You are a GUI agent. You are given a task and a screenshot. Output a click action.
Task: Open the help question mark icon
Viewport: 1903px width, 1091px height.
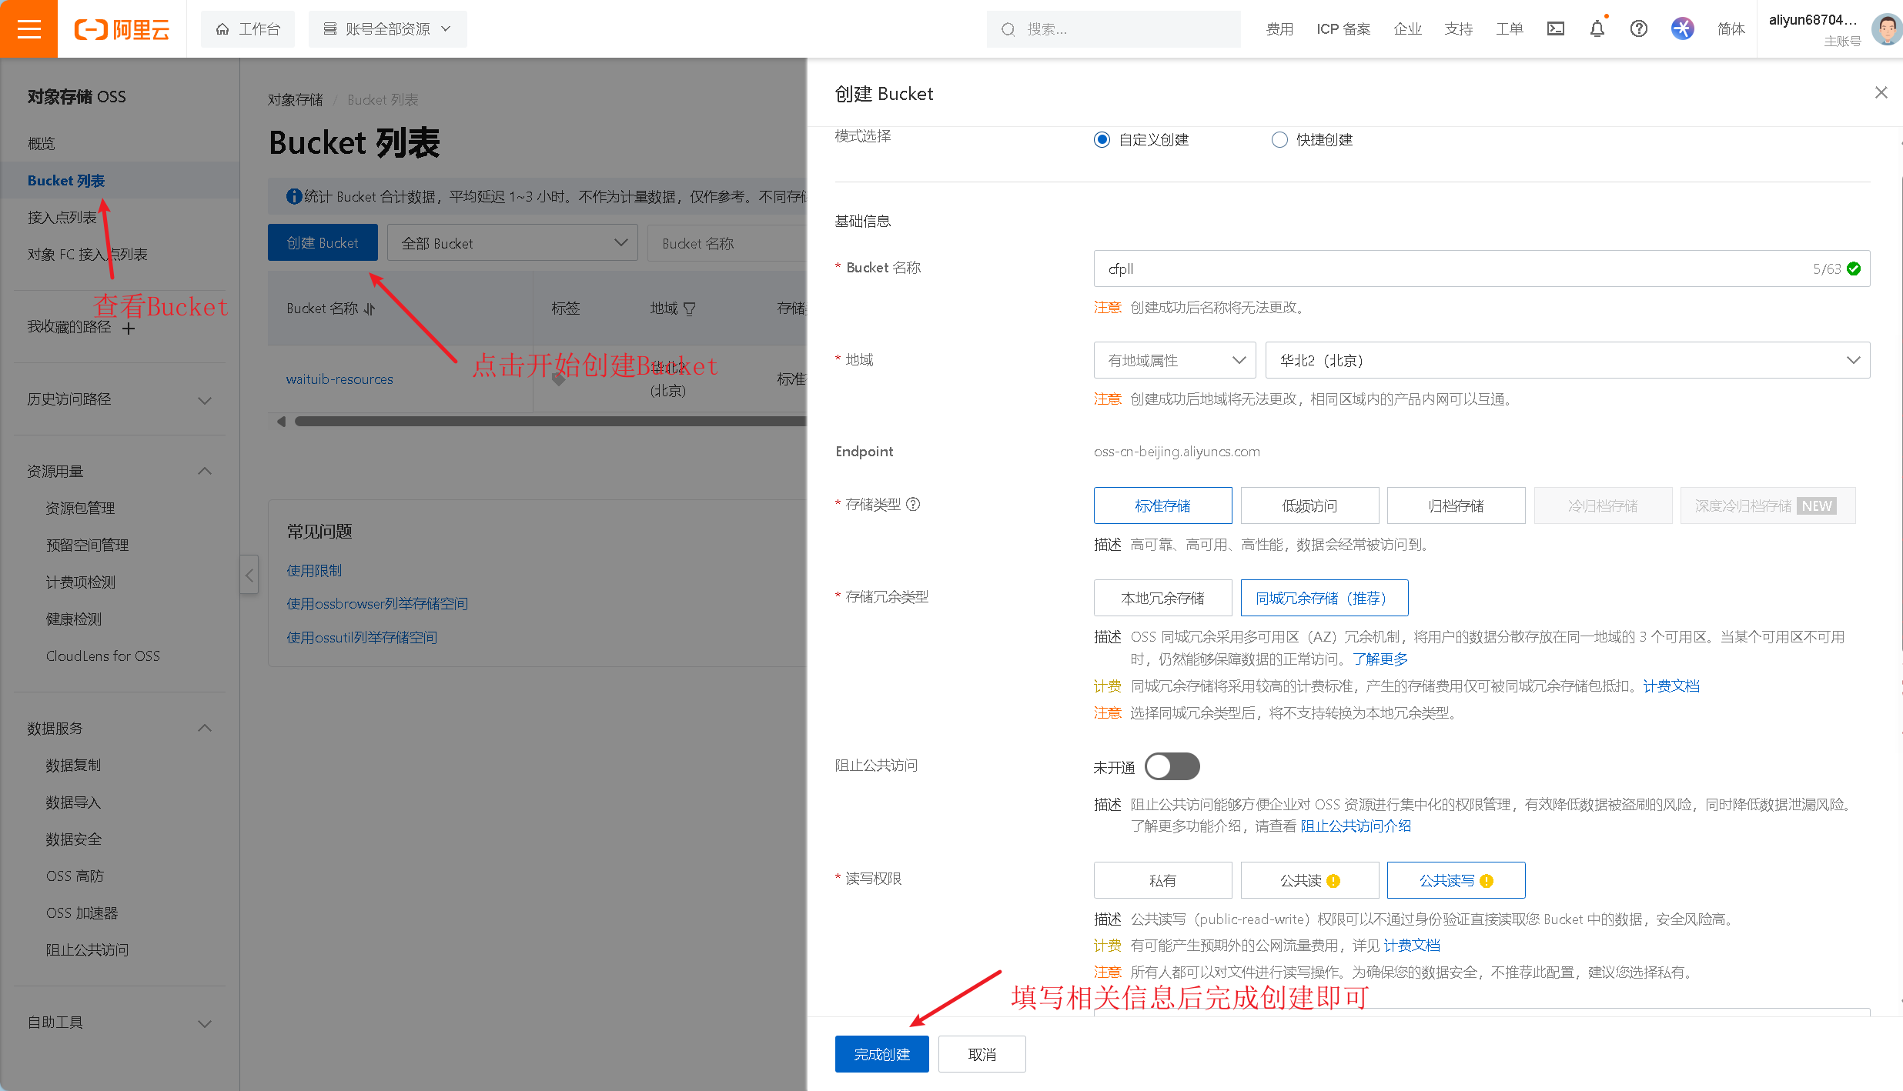pos(1639,29)
